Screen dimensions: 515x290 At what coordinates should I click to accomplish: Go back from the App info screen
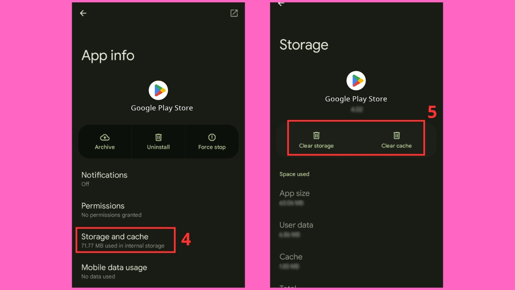83,13
